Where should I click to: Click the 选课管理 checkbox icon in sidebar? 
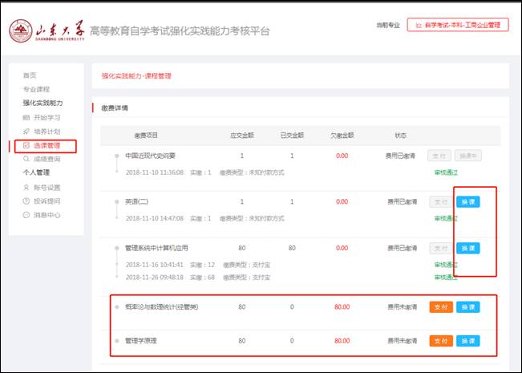click(26, 146)
